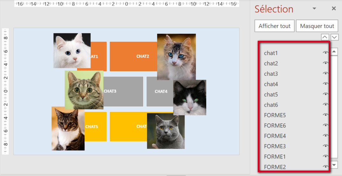Click the send backward down arrow

334,37
